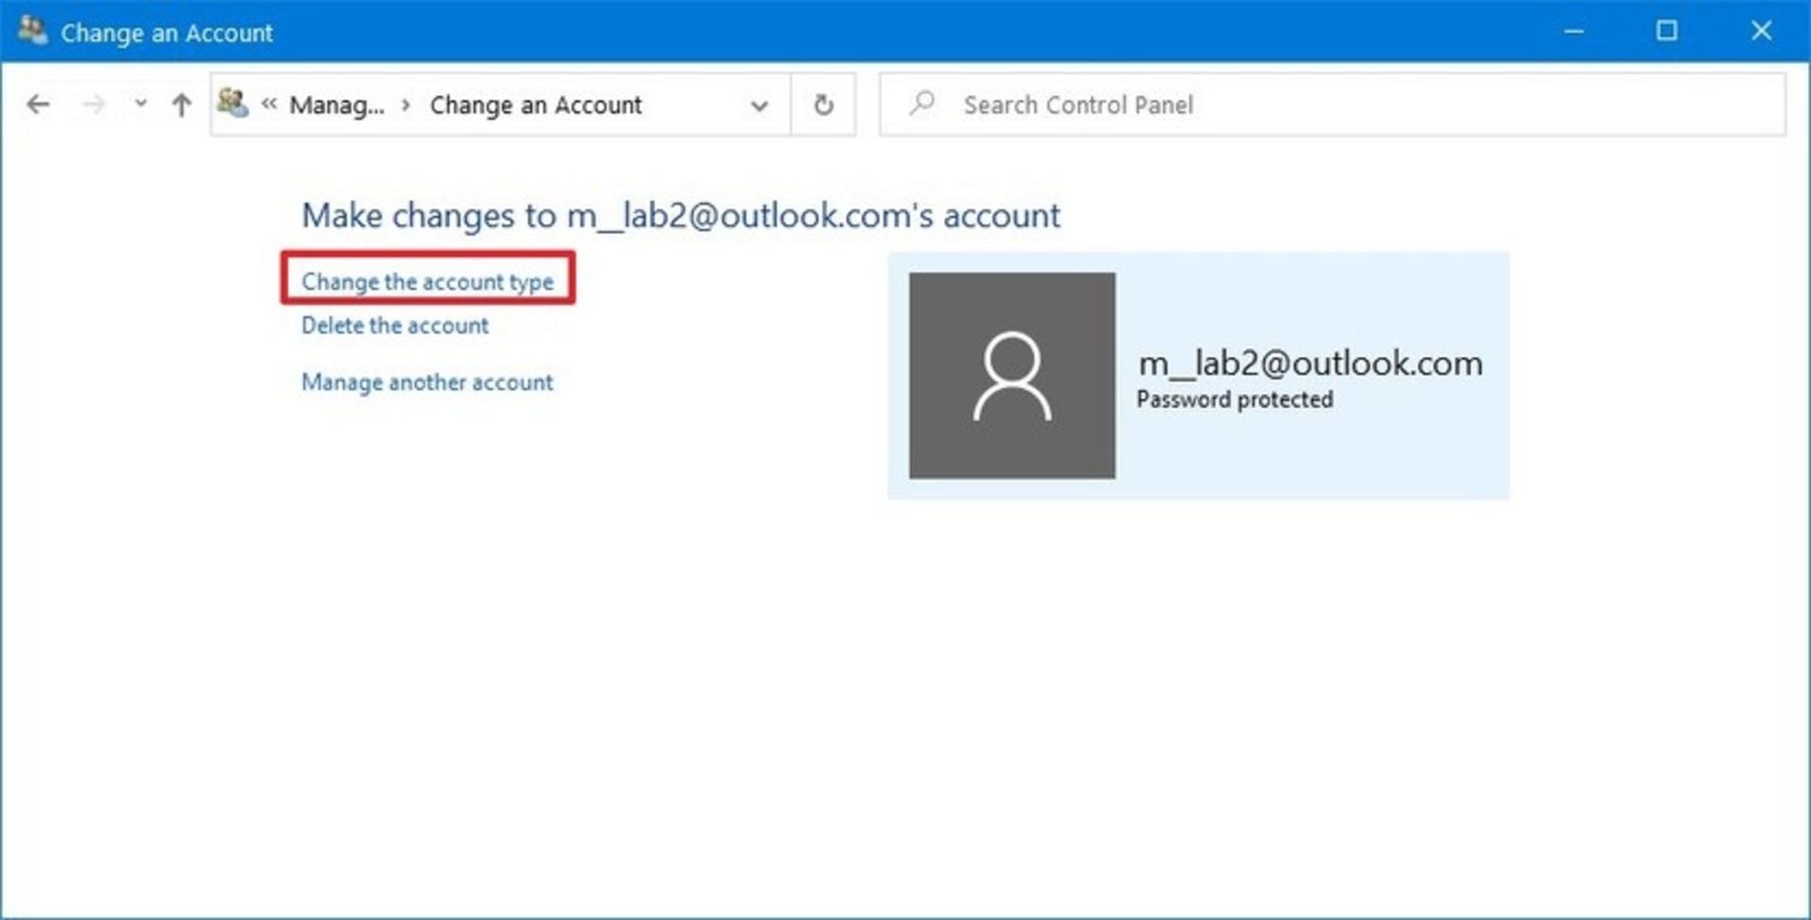Viewport: 1811px width, 920px height.
Task: Go back with the Back arrow
Action: tap(38, 105)
